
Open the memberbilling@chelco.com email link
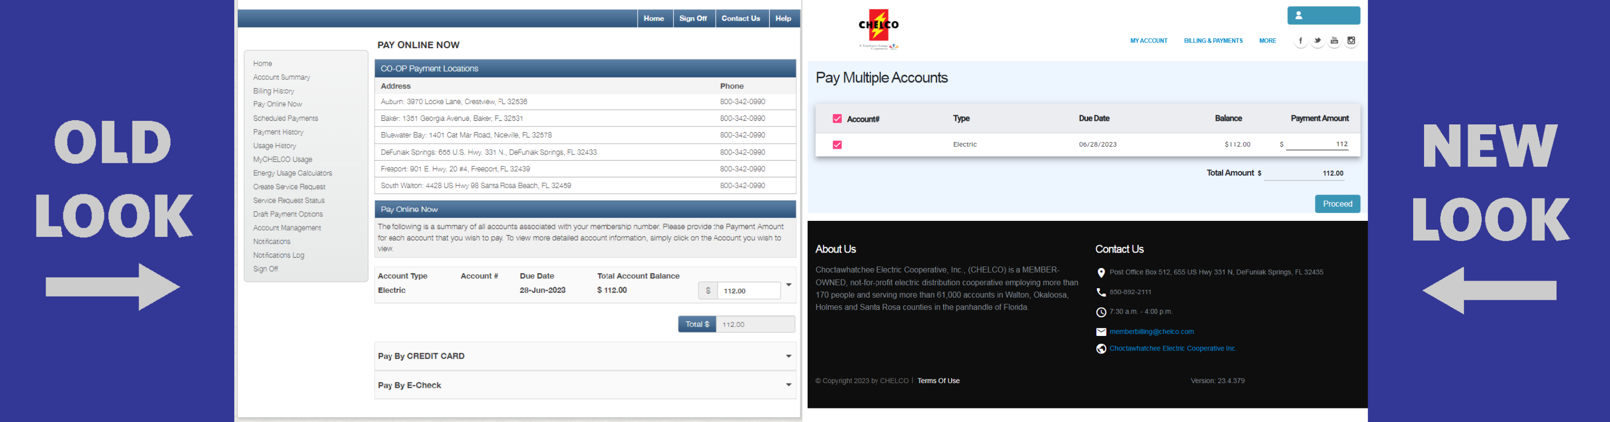point(1151,332)
